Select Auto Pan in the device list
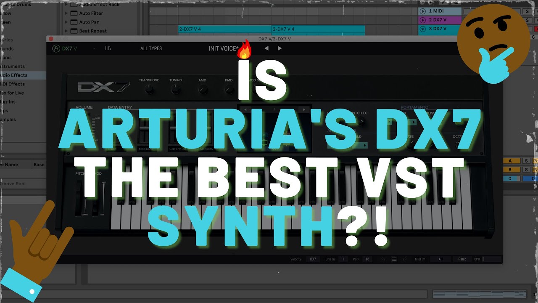Image resolution: width=538 pixels, height=303 pixels. click(90, 22)
